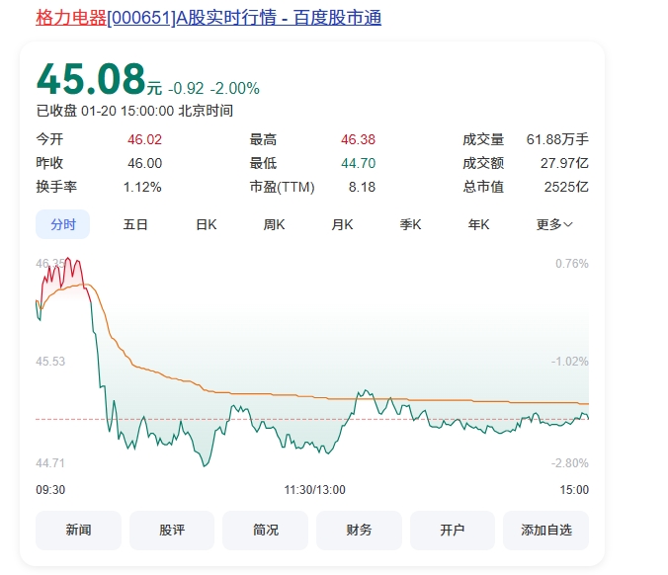Viewport: 668px width, 575px height.
Task: Click the 换手率 label
Action: (56, 187)
